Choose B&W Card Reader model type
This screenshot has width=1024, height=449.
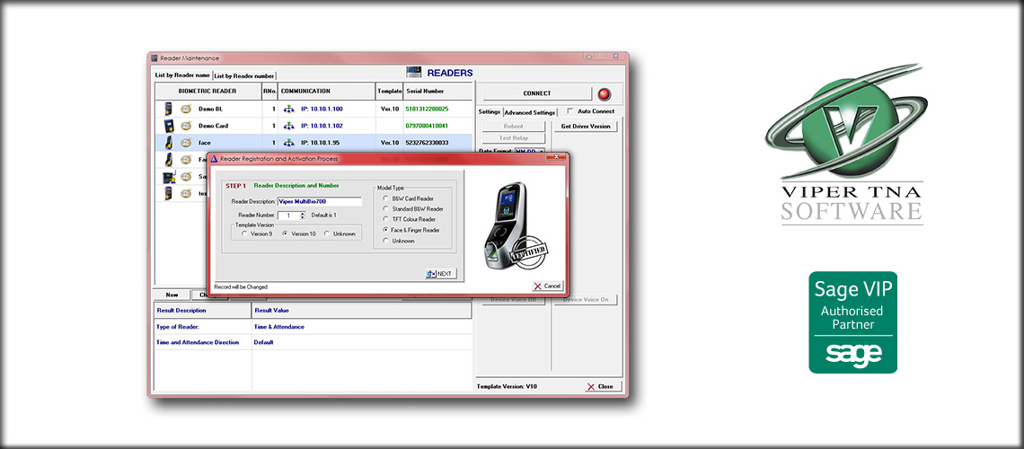pos(386,198)
